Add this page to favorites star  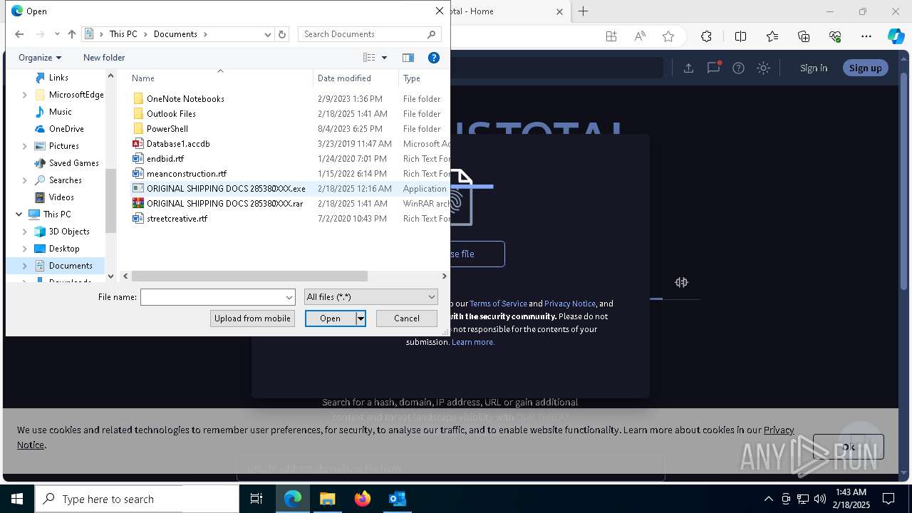(x=668, y=36)
